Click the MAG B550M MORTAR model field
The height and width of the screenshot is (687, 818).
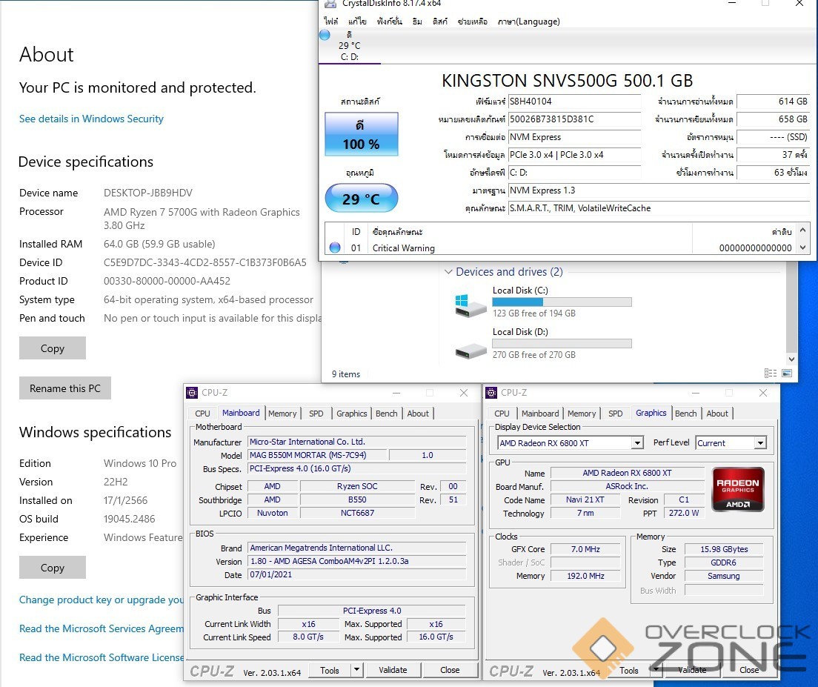coord(317,455)
